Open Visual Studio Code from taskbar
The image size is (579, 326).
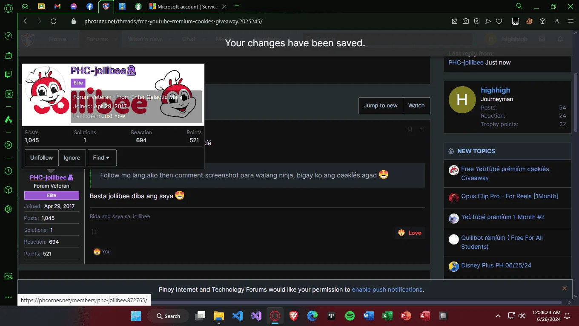(x=238, y=316)
